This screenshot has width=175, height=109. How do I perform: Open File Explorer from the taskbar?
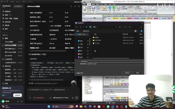(81, 107)
